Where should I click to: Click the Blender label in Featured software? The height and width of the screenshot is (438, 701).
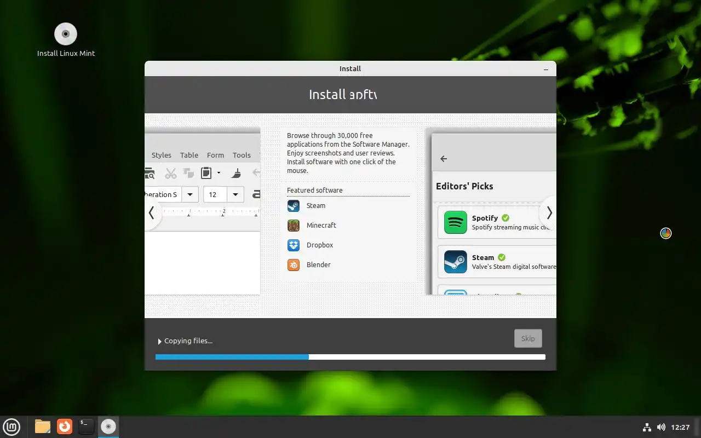(319, 265)
